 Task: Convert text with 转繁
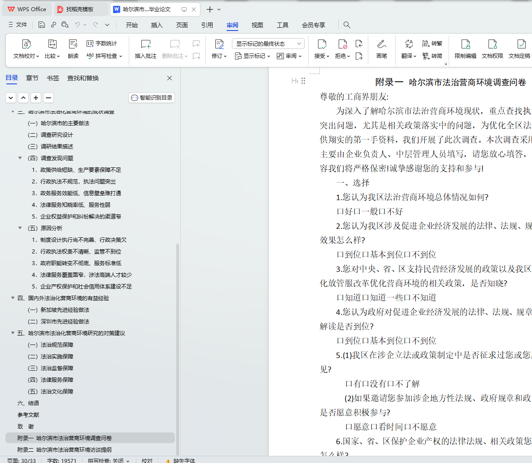pos(432,44)
